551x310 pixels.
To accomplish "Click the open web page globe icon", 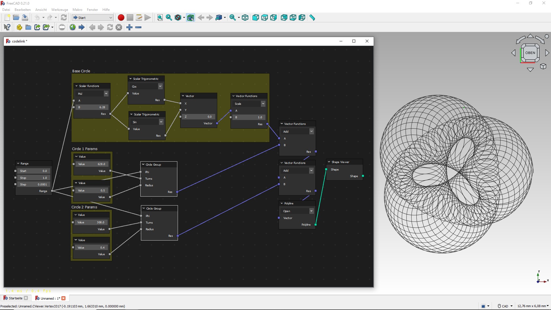I will 73,27.
